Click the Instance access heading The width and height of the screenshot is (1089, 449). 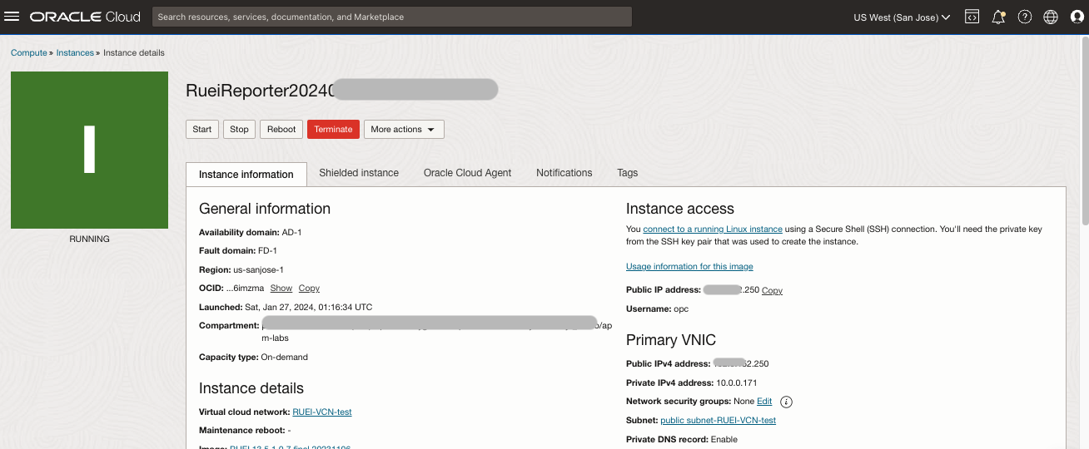(x=680, y=209)
